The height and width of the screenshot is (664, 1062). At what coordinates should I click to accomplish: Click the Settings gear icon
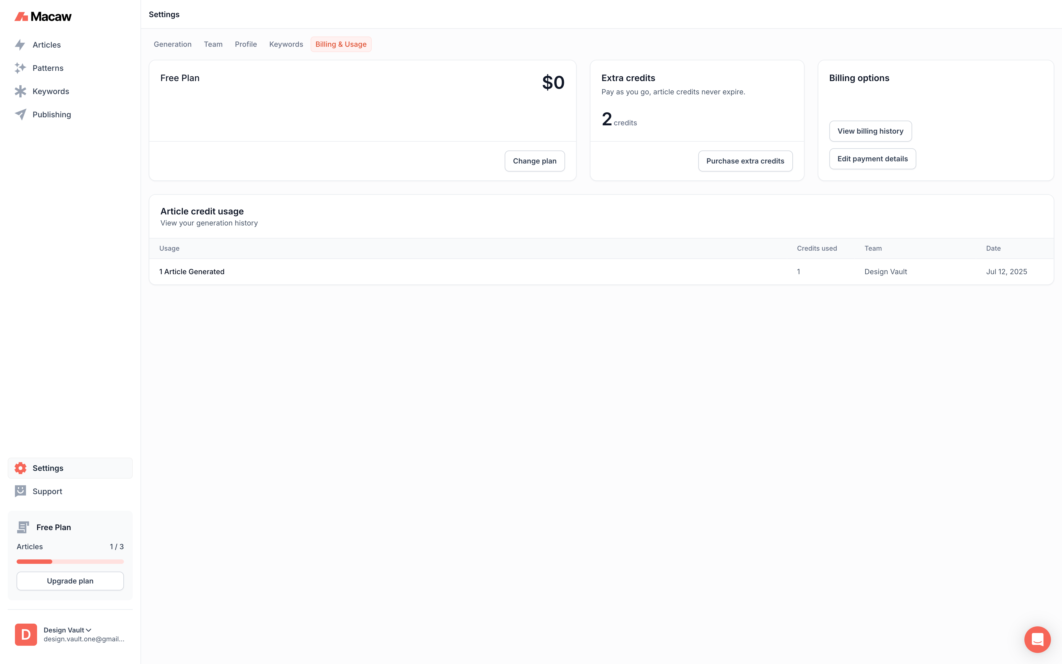[x=20, y=468]
